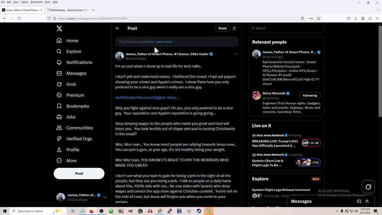Expand the Messages drawer
This screenshot has width=382, height=215.
367,201
